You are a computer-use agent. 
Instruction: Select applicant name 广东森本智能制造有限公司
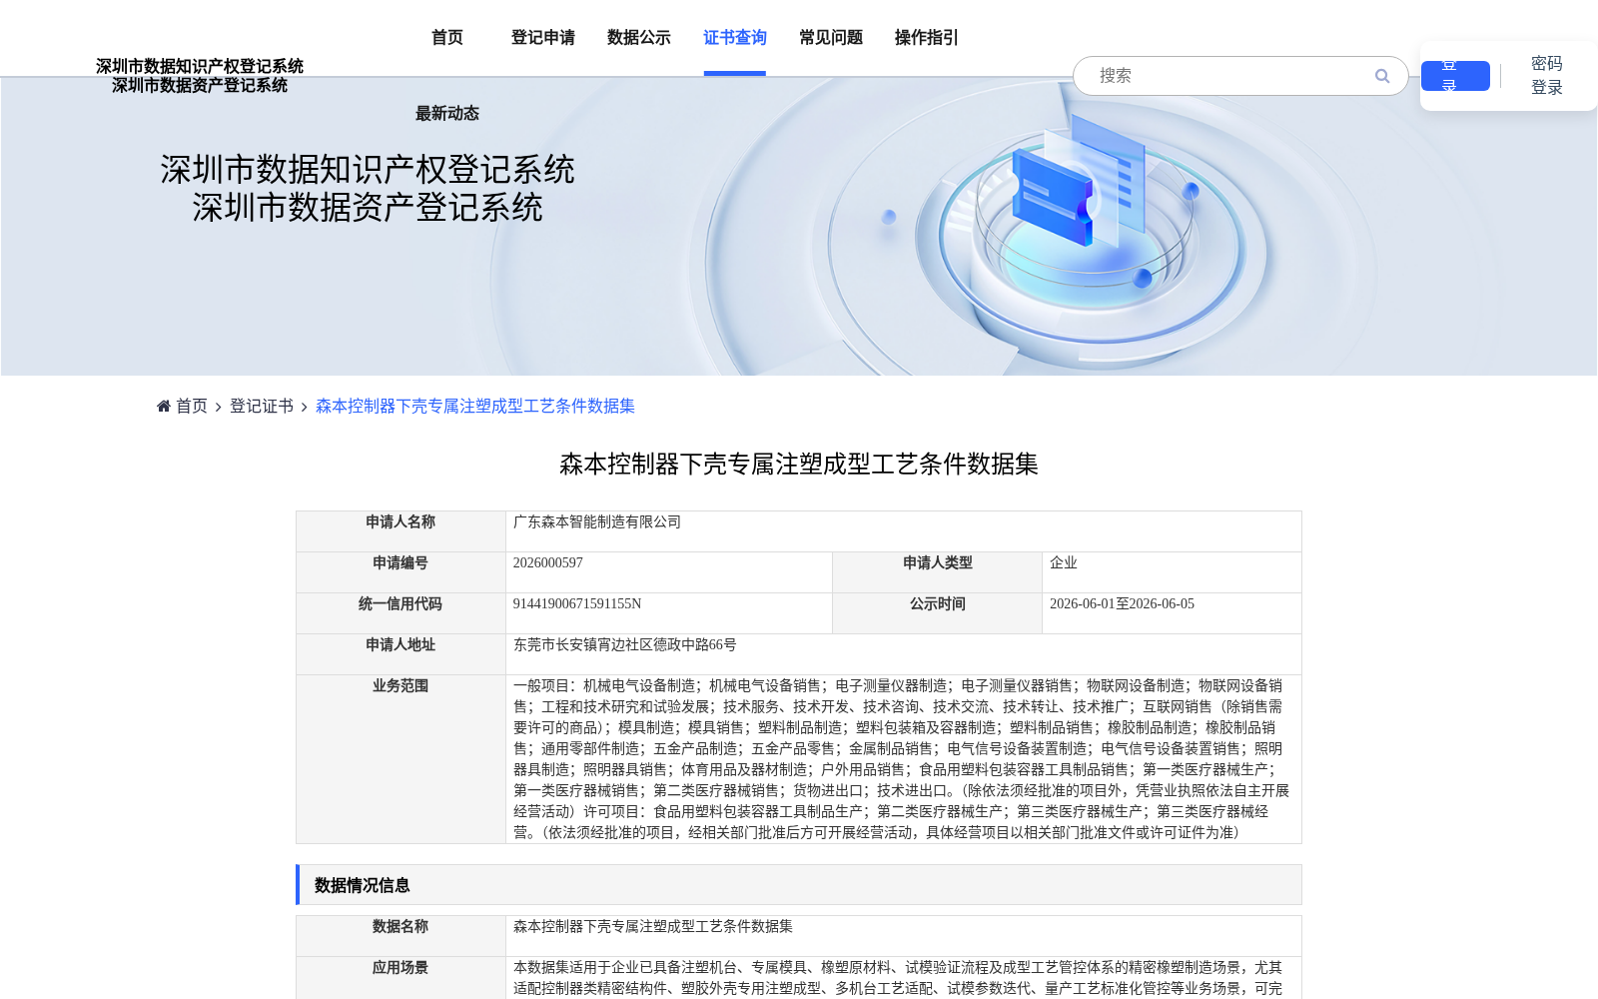coord(597,522)
